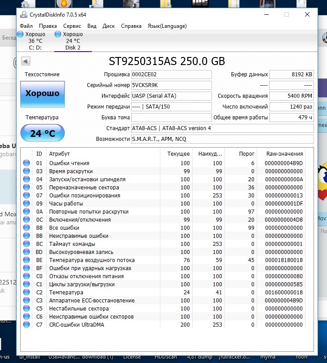The image size is (327, 363).
Task: Click the firmware field 0002CE02
Action: (x=171, y=74)
